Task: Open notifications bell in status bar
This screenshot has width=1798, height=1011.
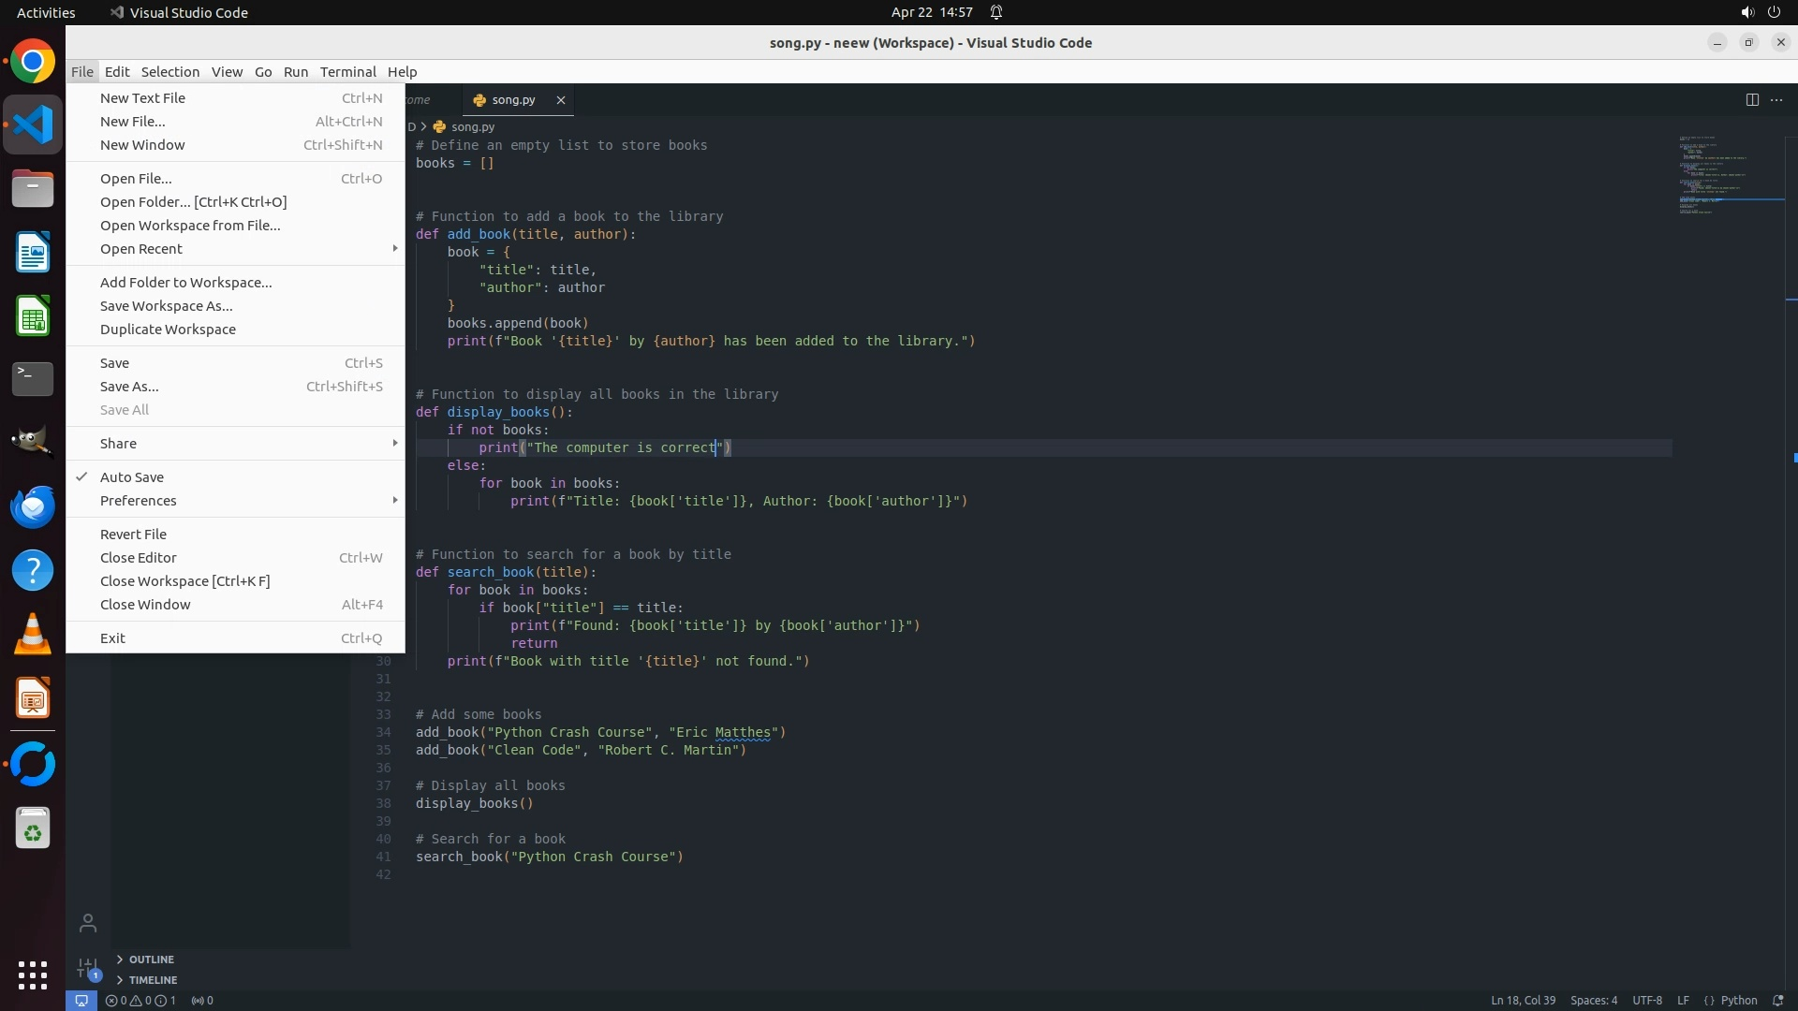Action: point(1778,1000)
